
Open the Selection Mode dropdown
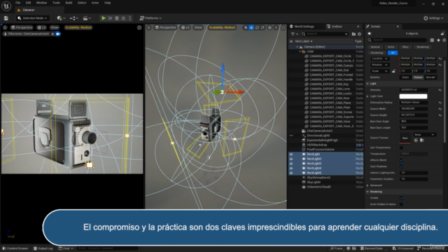click(32, 18)
